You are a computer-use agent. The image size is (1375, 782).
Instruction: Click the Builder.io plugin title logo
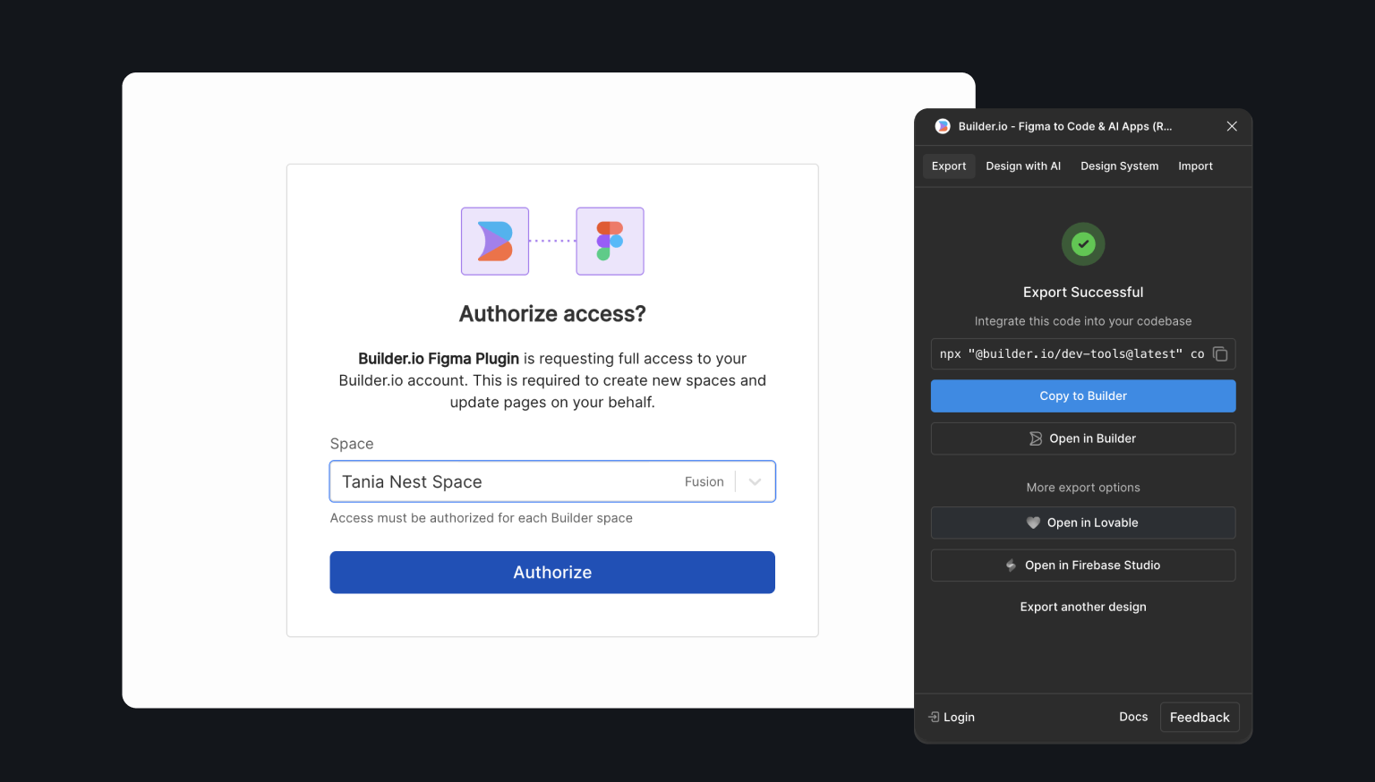(943, 126)
